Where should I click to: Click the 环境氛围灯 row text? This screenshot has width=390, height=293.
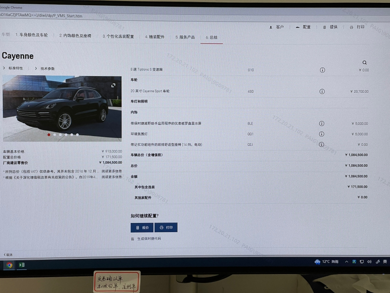(x=139, y=134)
